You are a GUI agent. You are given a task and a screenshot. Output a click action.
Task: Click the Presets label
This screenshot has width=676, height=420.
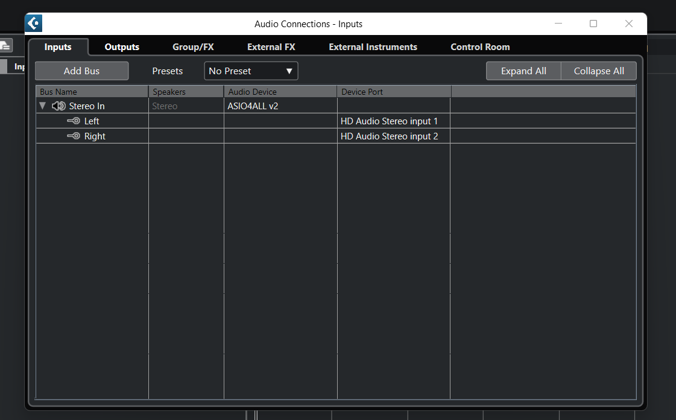167,71
